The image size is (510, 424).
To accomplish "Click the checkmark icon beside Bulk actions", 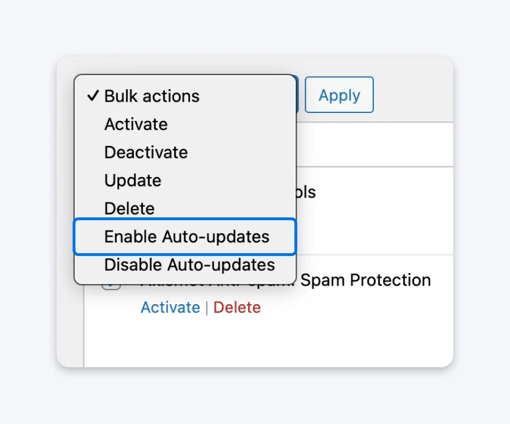I will click(92, 96).
